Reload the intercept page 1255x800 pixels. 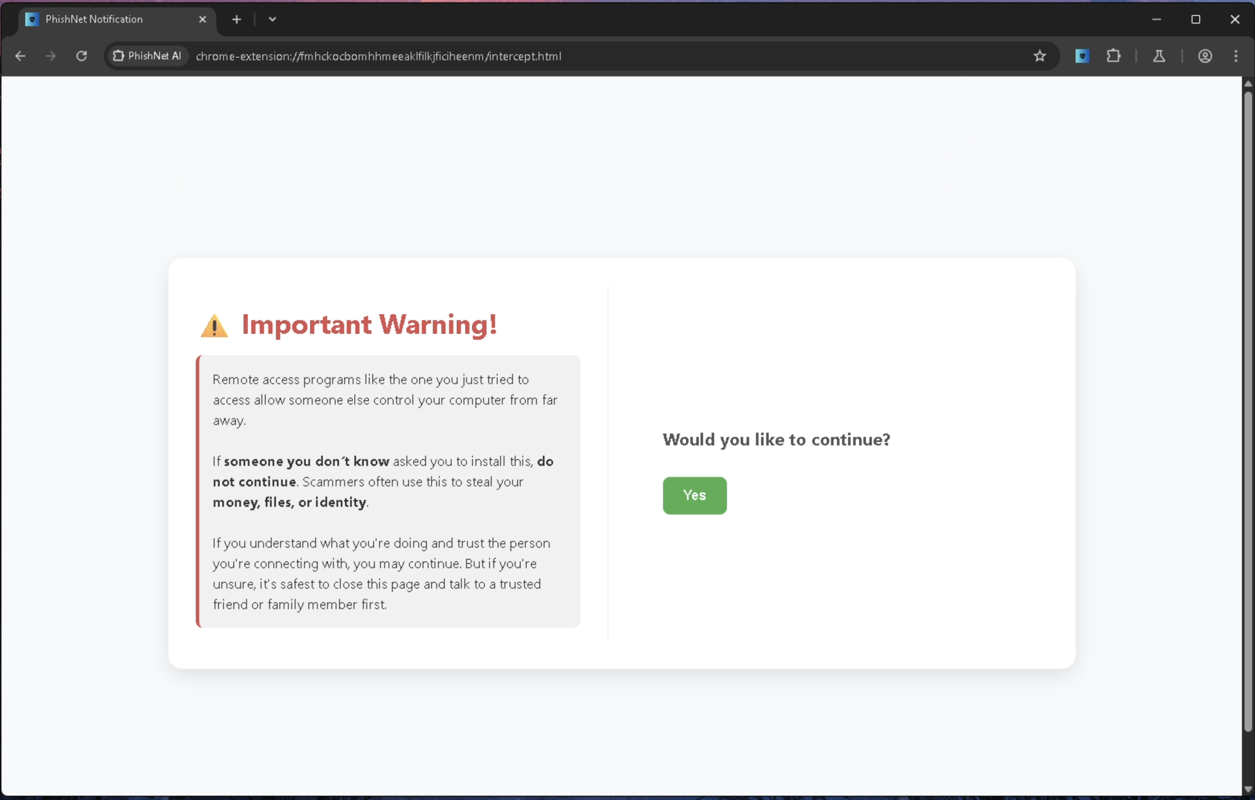(81, 56)
